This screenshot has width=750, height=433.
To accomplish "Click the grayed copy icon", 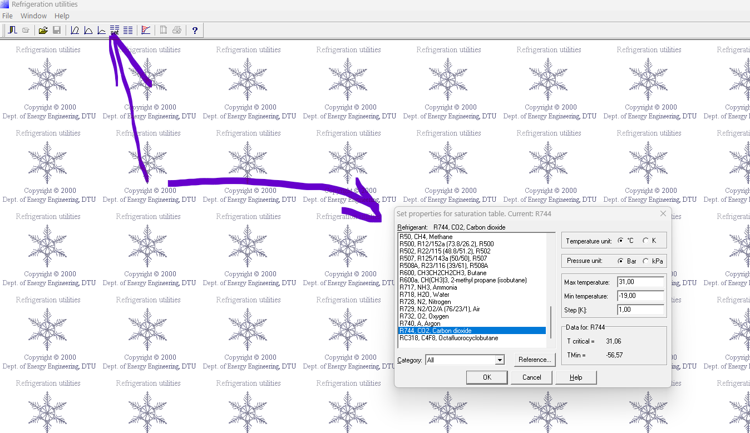I will pos(164,30).
